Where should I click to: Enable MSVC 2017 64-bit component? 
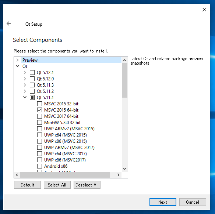[39, 116]
